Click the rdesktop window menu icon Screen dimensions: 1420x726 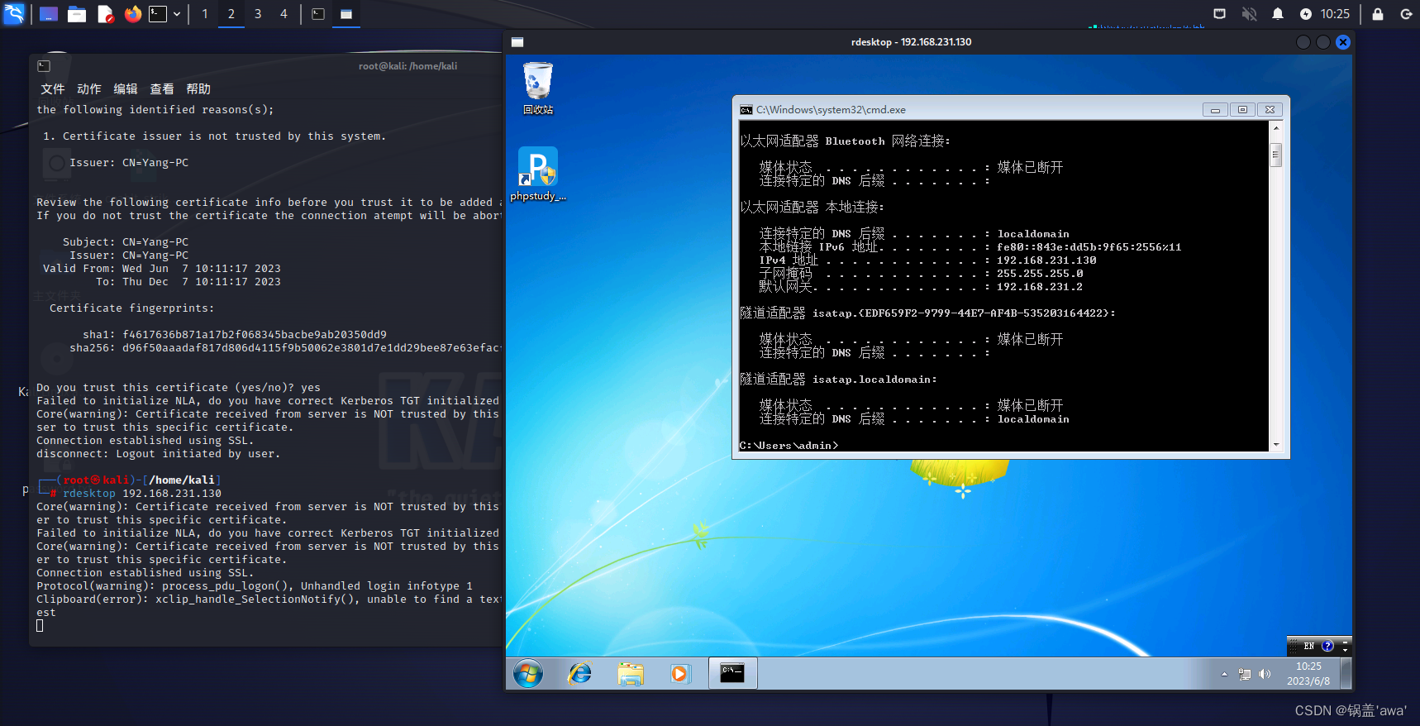517,42
